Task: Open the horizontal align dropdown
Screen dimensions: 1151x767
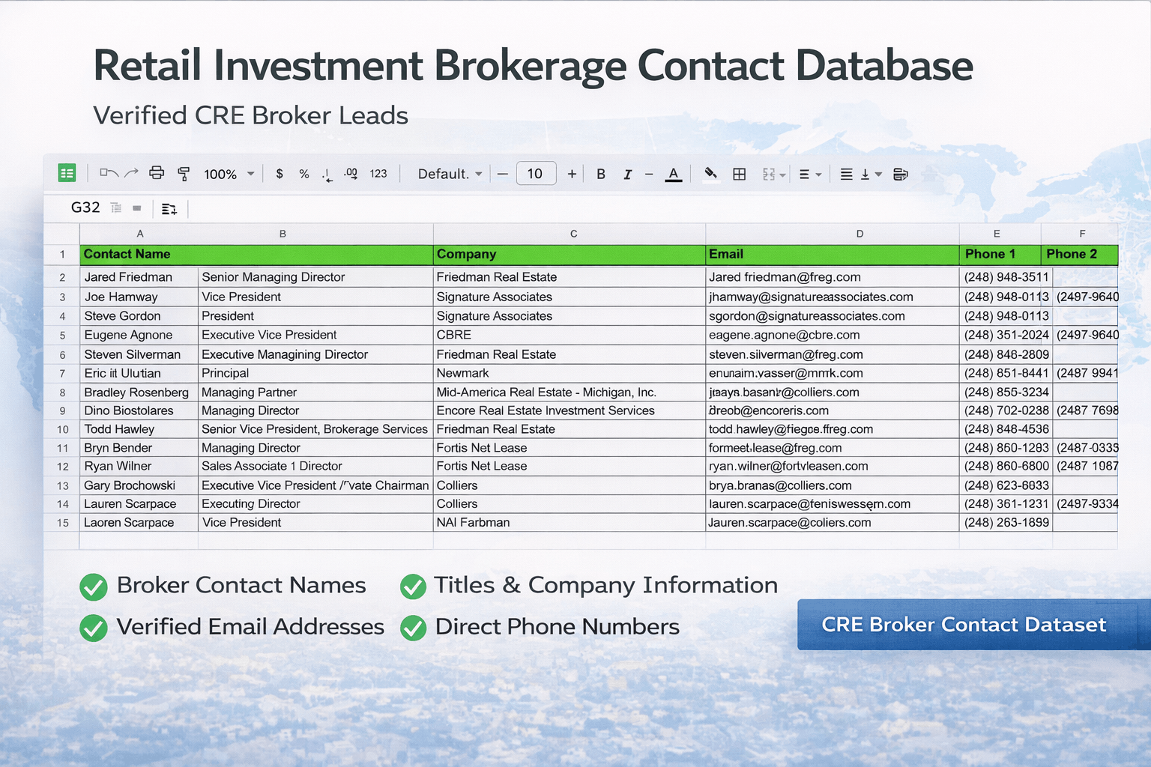Action: click(x=809, y=174)
